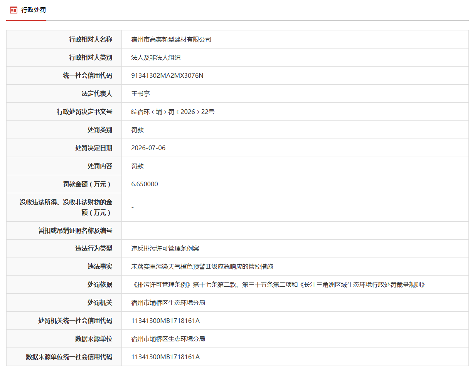
Task: Click the 处罚类别 label
Action: click(x=100, y=130)
